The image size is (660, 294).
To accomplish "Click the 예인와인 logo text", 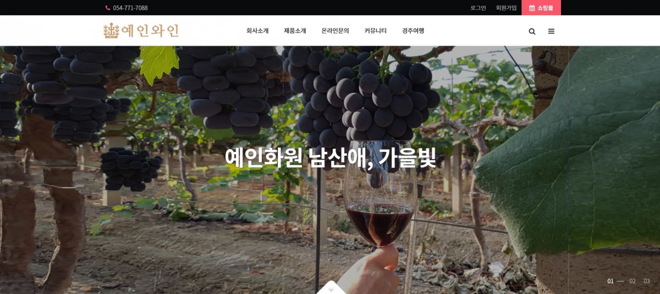I will pyautogui.click(x=151, y=31).
